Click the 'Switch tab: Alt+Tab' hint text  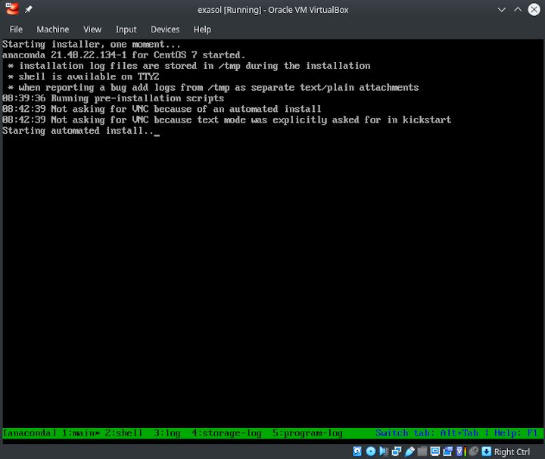click(427, 433)
